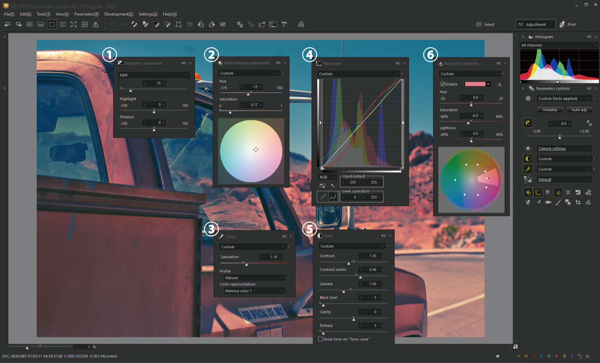Disable the Enable checkbox in Fine color controller

pos(443,84)
